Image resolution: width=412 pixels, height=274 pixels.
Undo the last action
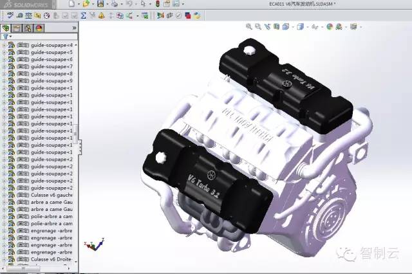129,4
